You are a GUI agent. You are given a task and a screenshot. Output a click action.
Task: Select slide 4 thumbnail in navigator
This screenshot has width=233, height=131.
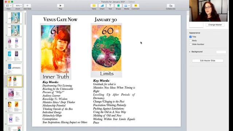(x=15, y=43)
